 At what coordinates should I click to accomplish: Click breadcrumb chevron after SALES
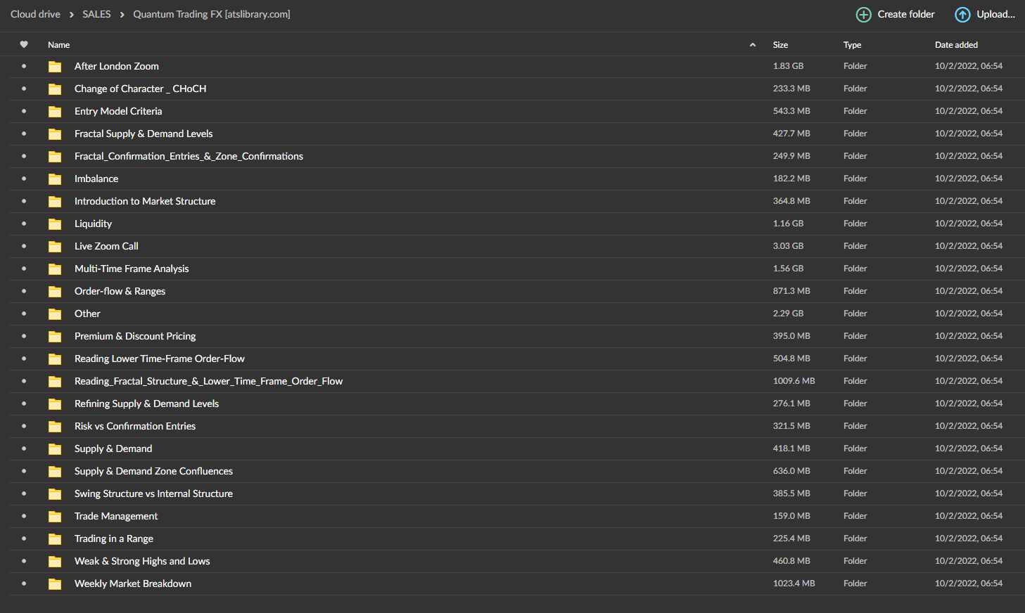[x=122, y=15]
